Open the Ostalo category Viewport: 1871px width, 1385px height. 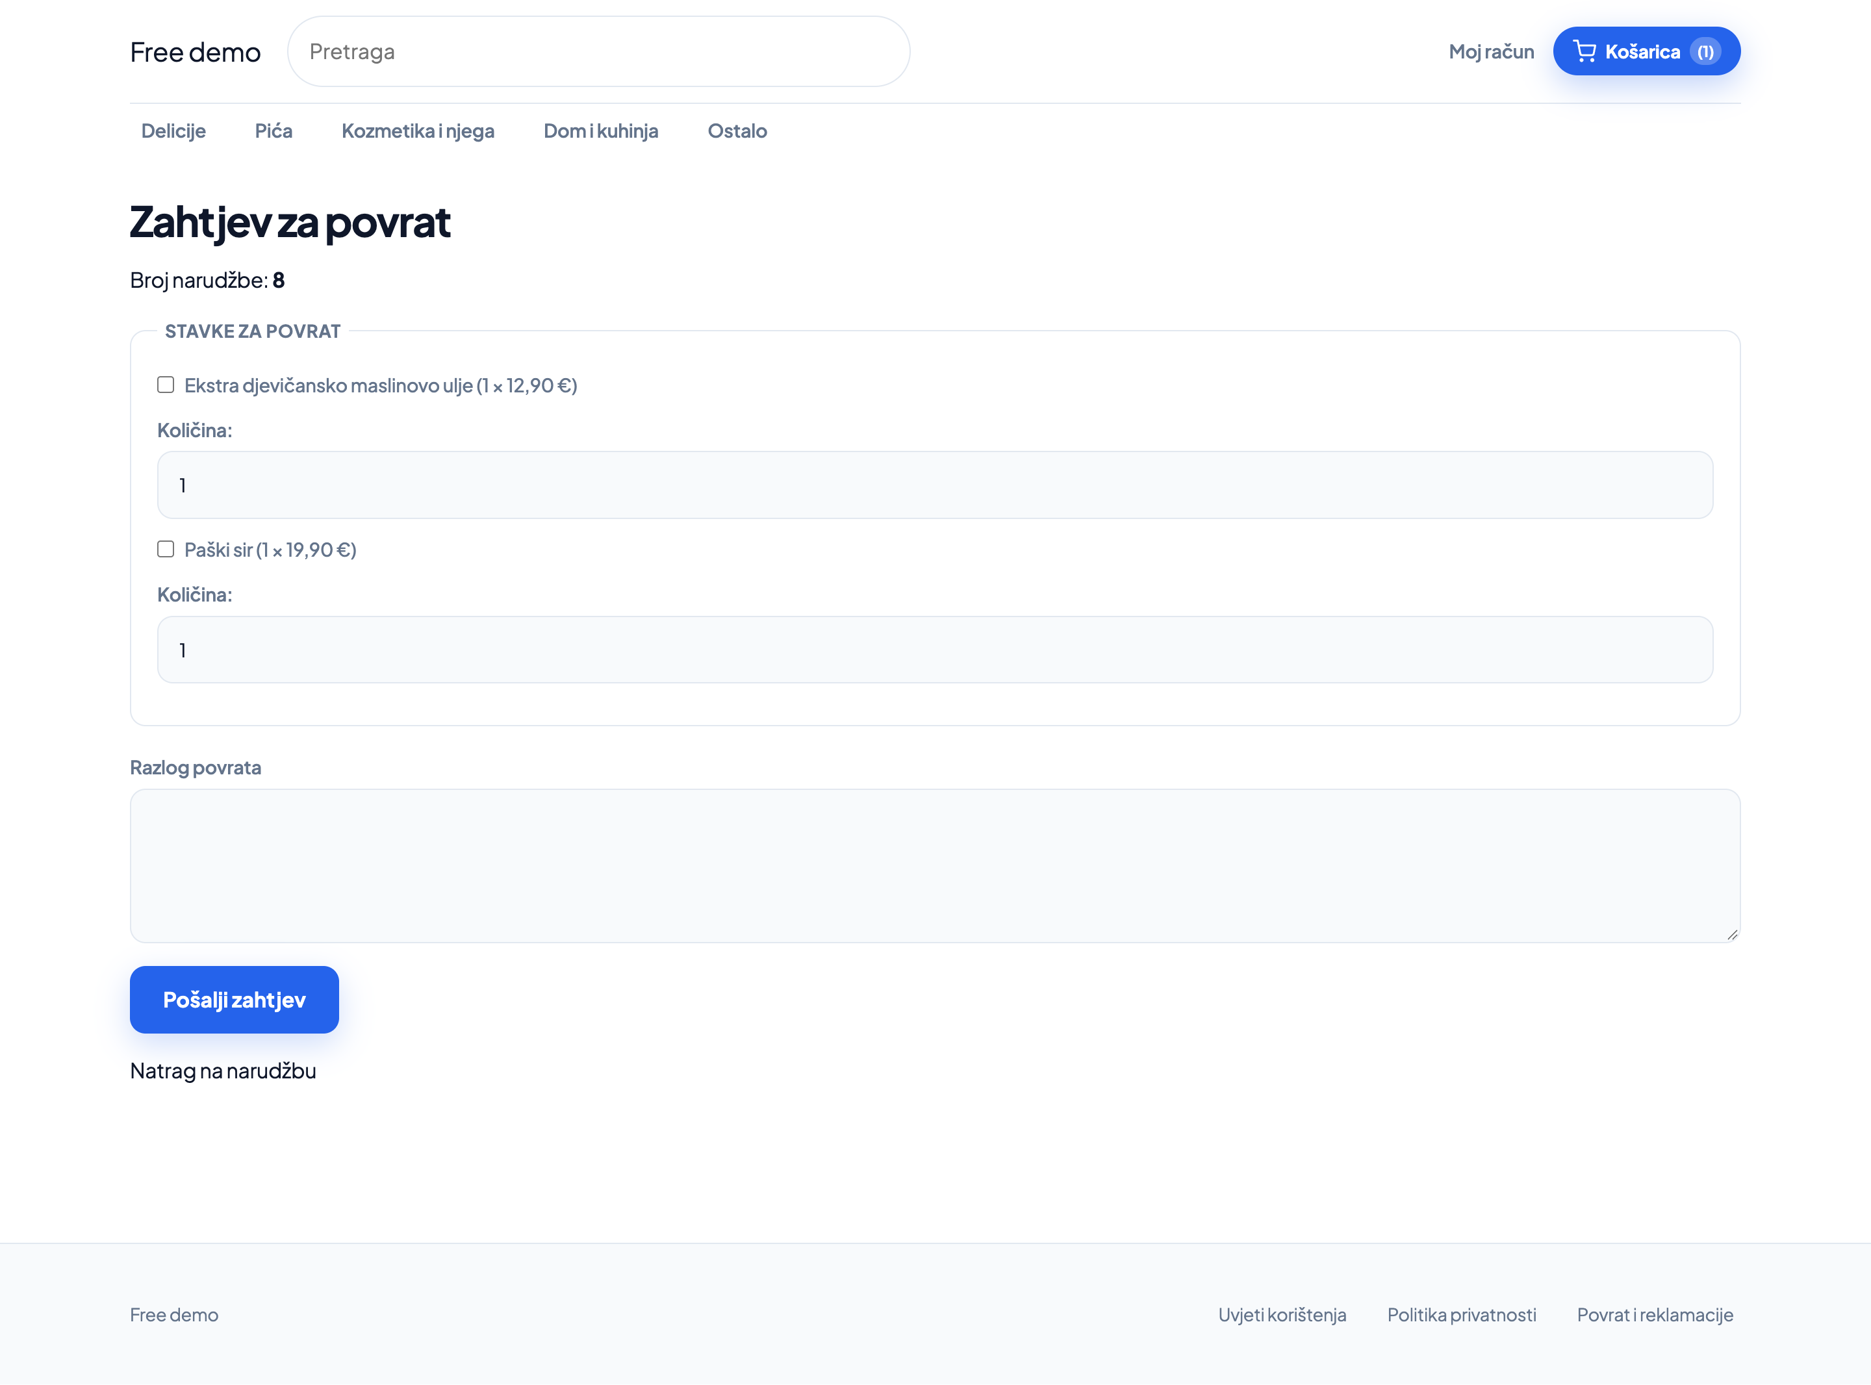coord(737,131)
